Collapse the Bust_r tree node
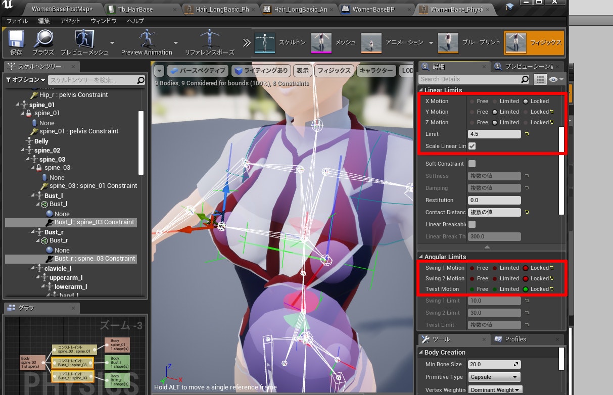 (x=34, y=232)
